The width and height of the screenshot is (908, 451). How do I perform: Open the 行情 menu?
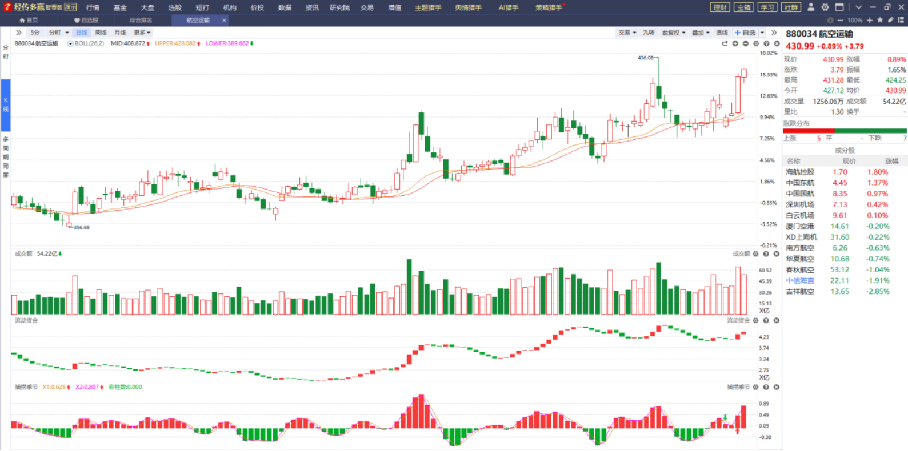point(93,7)
